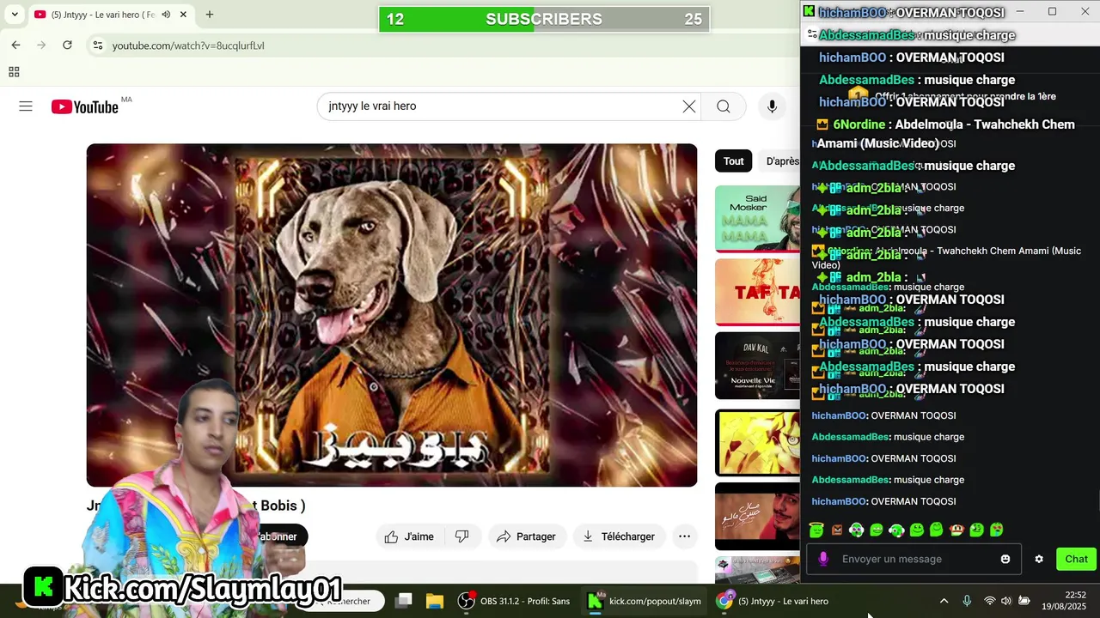
Task: Insert the angry brown block emote
Action: [837, 530]
